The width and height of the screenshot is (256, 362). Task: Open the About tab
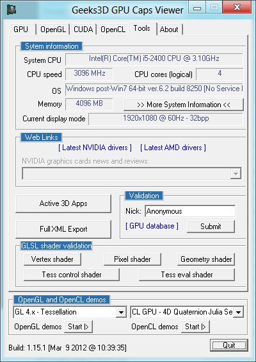170,30
